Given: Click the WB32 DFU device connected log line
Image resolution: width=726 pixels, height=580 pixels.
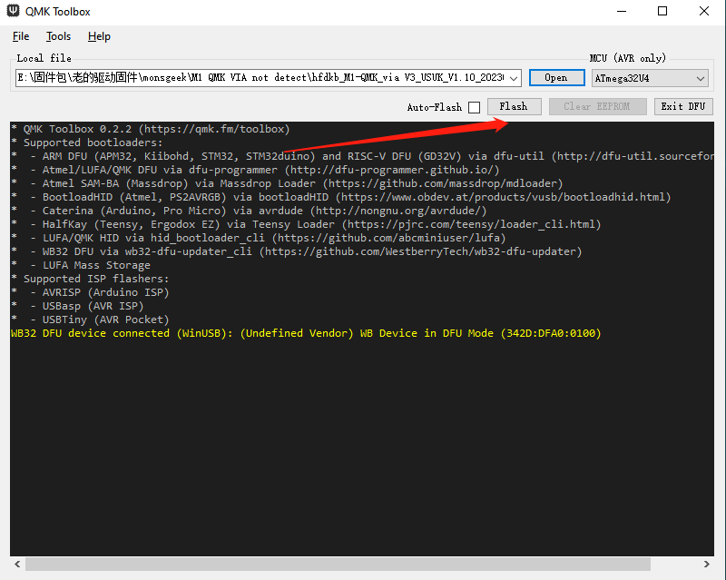Looking at the screenshot, I should (x=306, y=333).
